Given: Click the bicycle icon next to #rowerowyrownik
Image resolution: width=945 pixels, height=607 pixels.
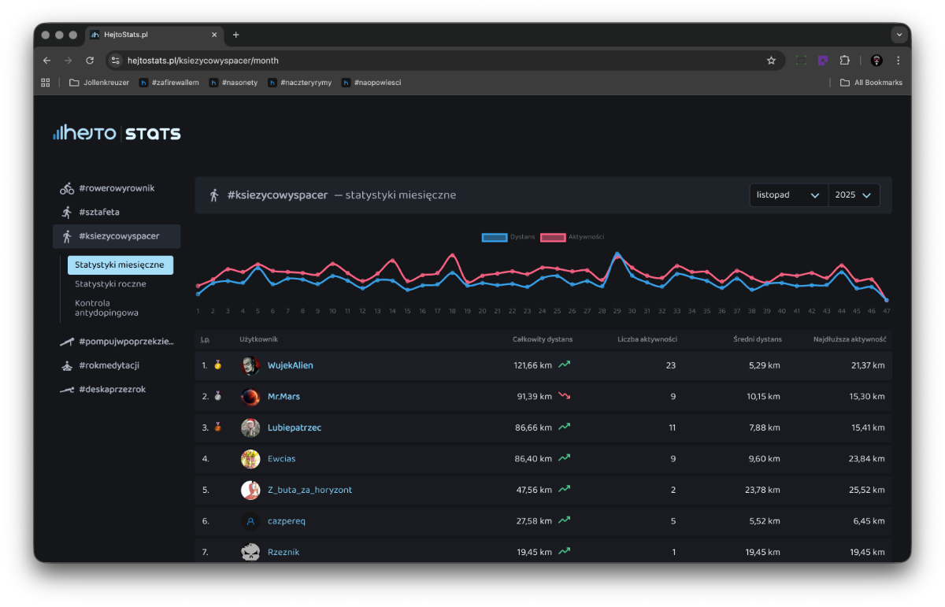Looking at the screenshot, I should coord(67,189).
